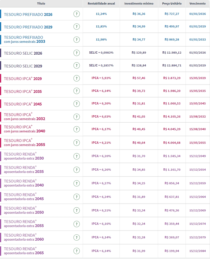Click question mark for IPCA+ juros semestrais 2040
Viewport: 210px width, 259px height.
click(x=77, y=129)
